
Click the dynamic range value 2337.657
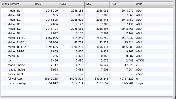[102, 83]
